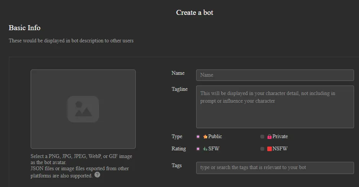This screenshot has height=187, width=359.
Task: Click the 'These would be displayed in bot description' text
Action: [x=71, y=41]
